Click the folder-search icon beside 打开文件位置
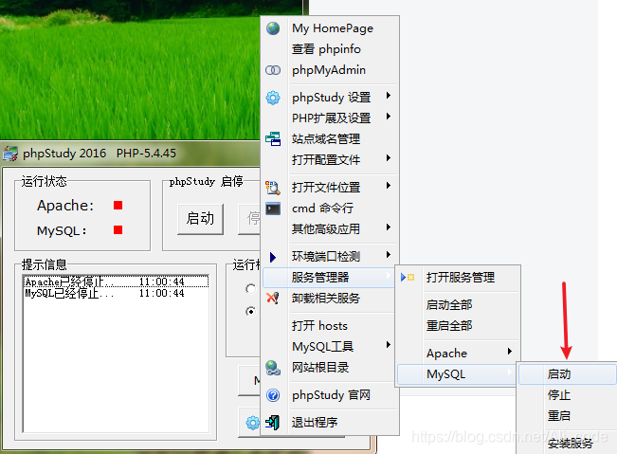Viewport: 617px width, 454px height. (273, 188)
